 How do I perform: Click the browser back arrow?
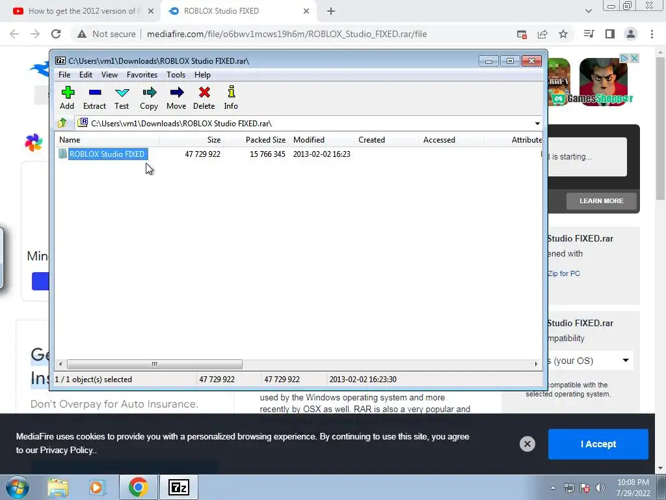[x=14, y=34]
